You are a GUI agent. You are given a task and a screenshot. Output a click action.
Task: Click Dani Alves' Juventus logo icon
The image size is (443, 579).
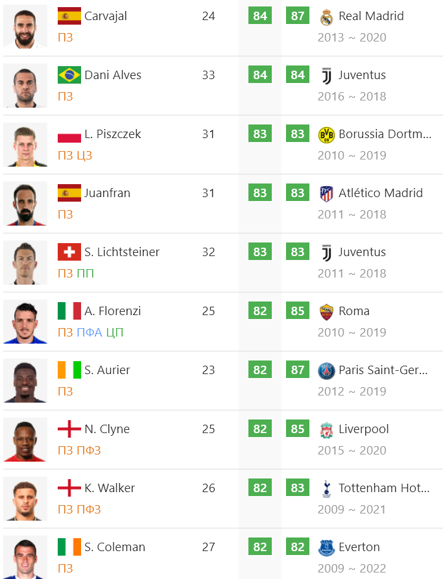point(326,75)
